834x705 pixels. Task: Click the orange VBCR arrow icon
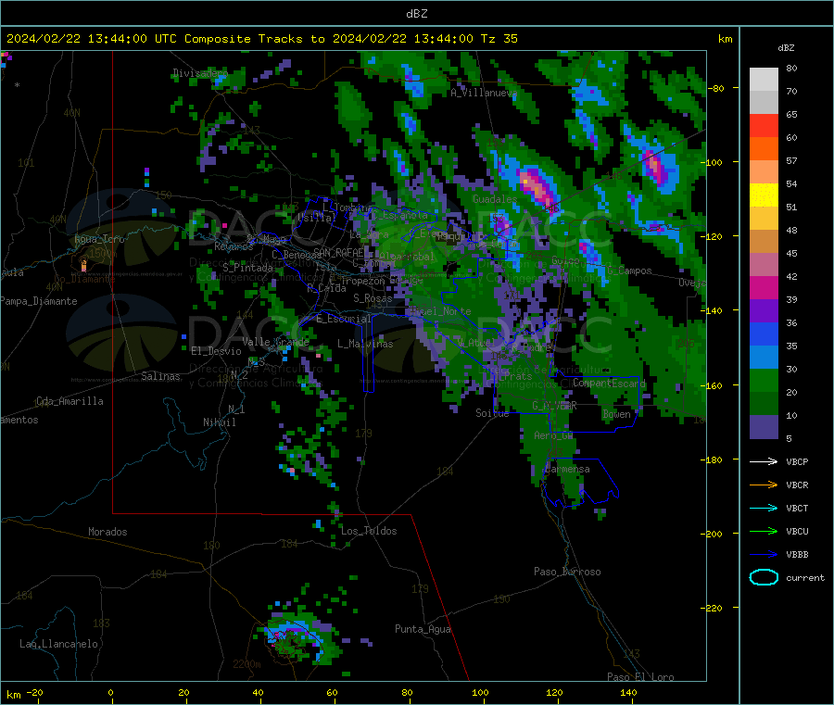pyautogui.click(x=764, y=485)
